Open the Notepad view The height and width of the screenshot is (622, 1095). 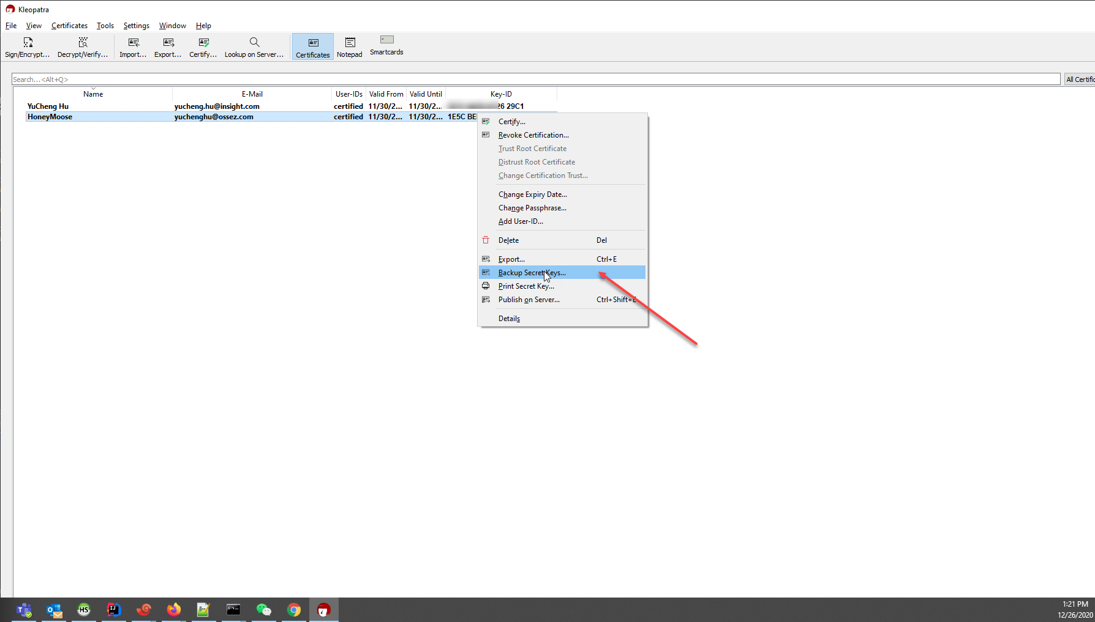(x=350, y=47)
